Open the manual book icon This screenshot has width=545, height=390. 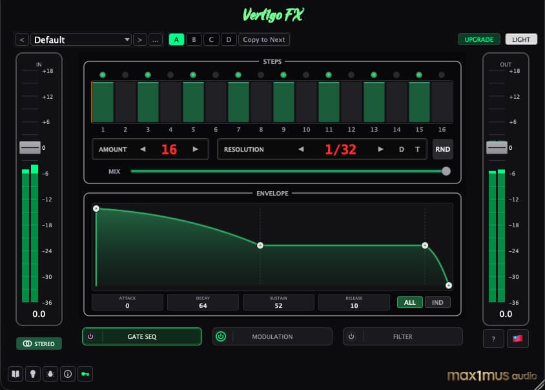click(15, 374)
